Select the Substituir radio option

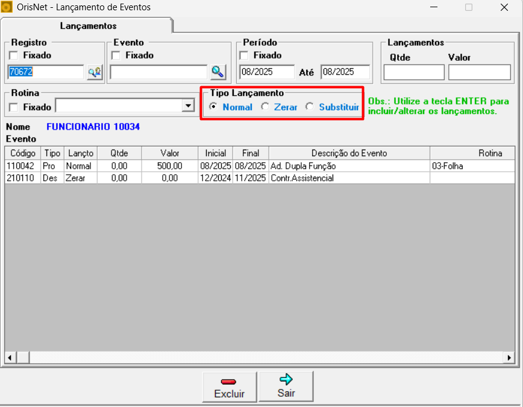[310, 107]
